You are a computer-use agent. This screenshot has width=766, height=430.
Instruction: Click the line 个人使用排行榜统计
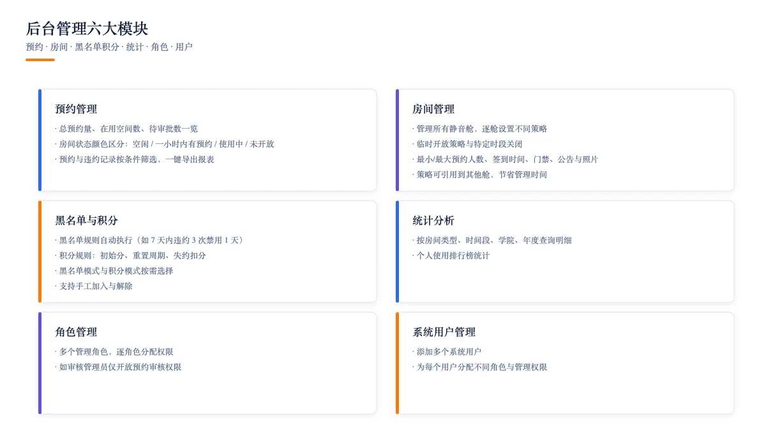[451, 255]
